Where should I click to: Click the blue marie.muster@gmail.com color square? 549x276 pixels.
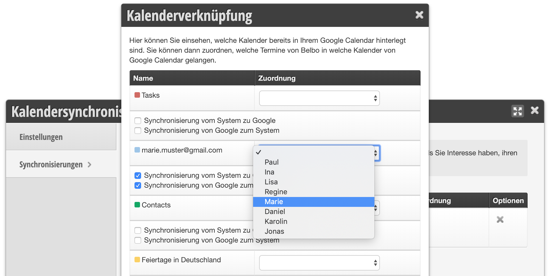click(x=137, y=150)
